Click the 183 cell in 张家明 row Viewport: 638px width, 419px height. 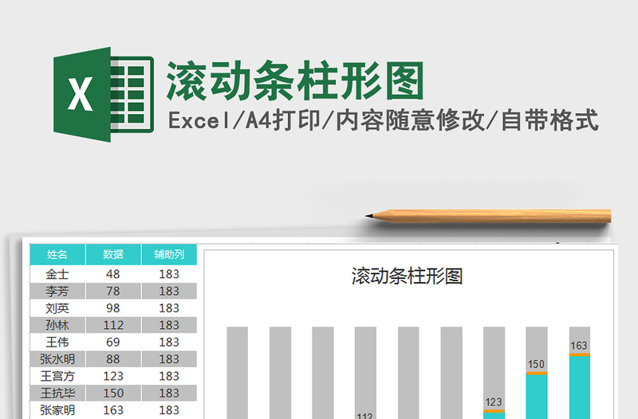(169, 410)
